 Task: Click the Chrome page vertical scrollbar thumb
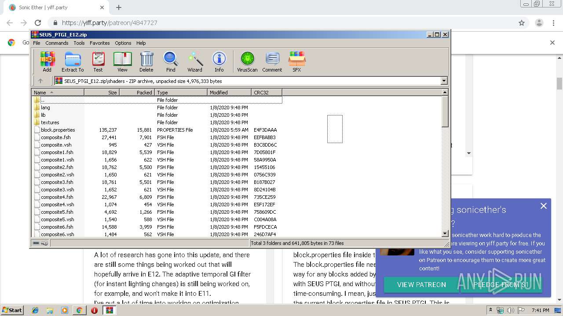click(559, 83)
